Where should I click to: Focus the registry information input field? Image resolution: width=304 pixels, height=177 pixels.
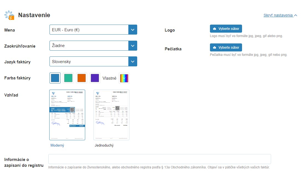(160, 159)
